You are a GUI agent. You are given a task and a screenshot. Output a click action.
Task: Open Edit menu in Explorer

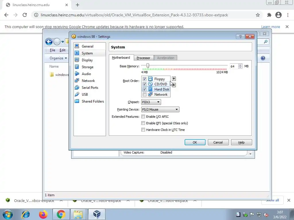[62, 50]
